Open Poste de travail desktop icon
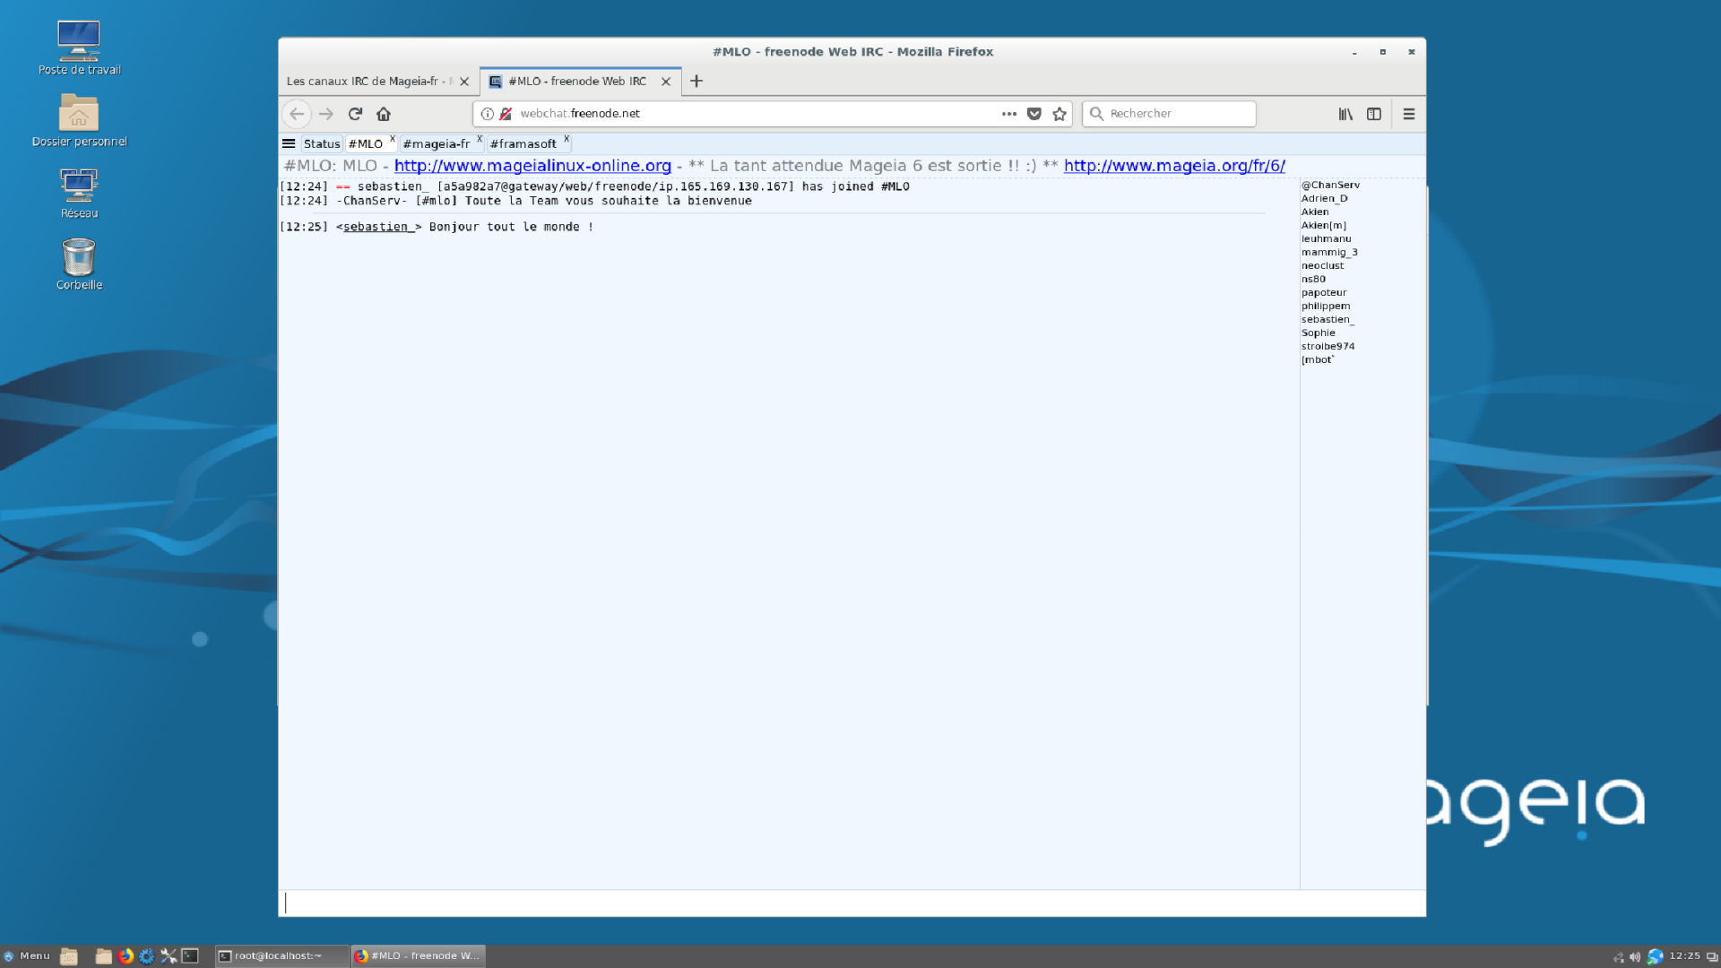The width and height of the screenshot is (1721, 968). (x=79, y=48)
